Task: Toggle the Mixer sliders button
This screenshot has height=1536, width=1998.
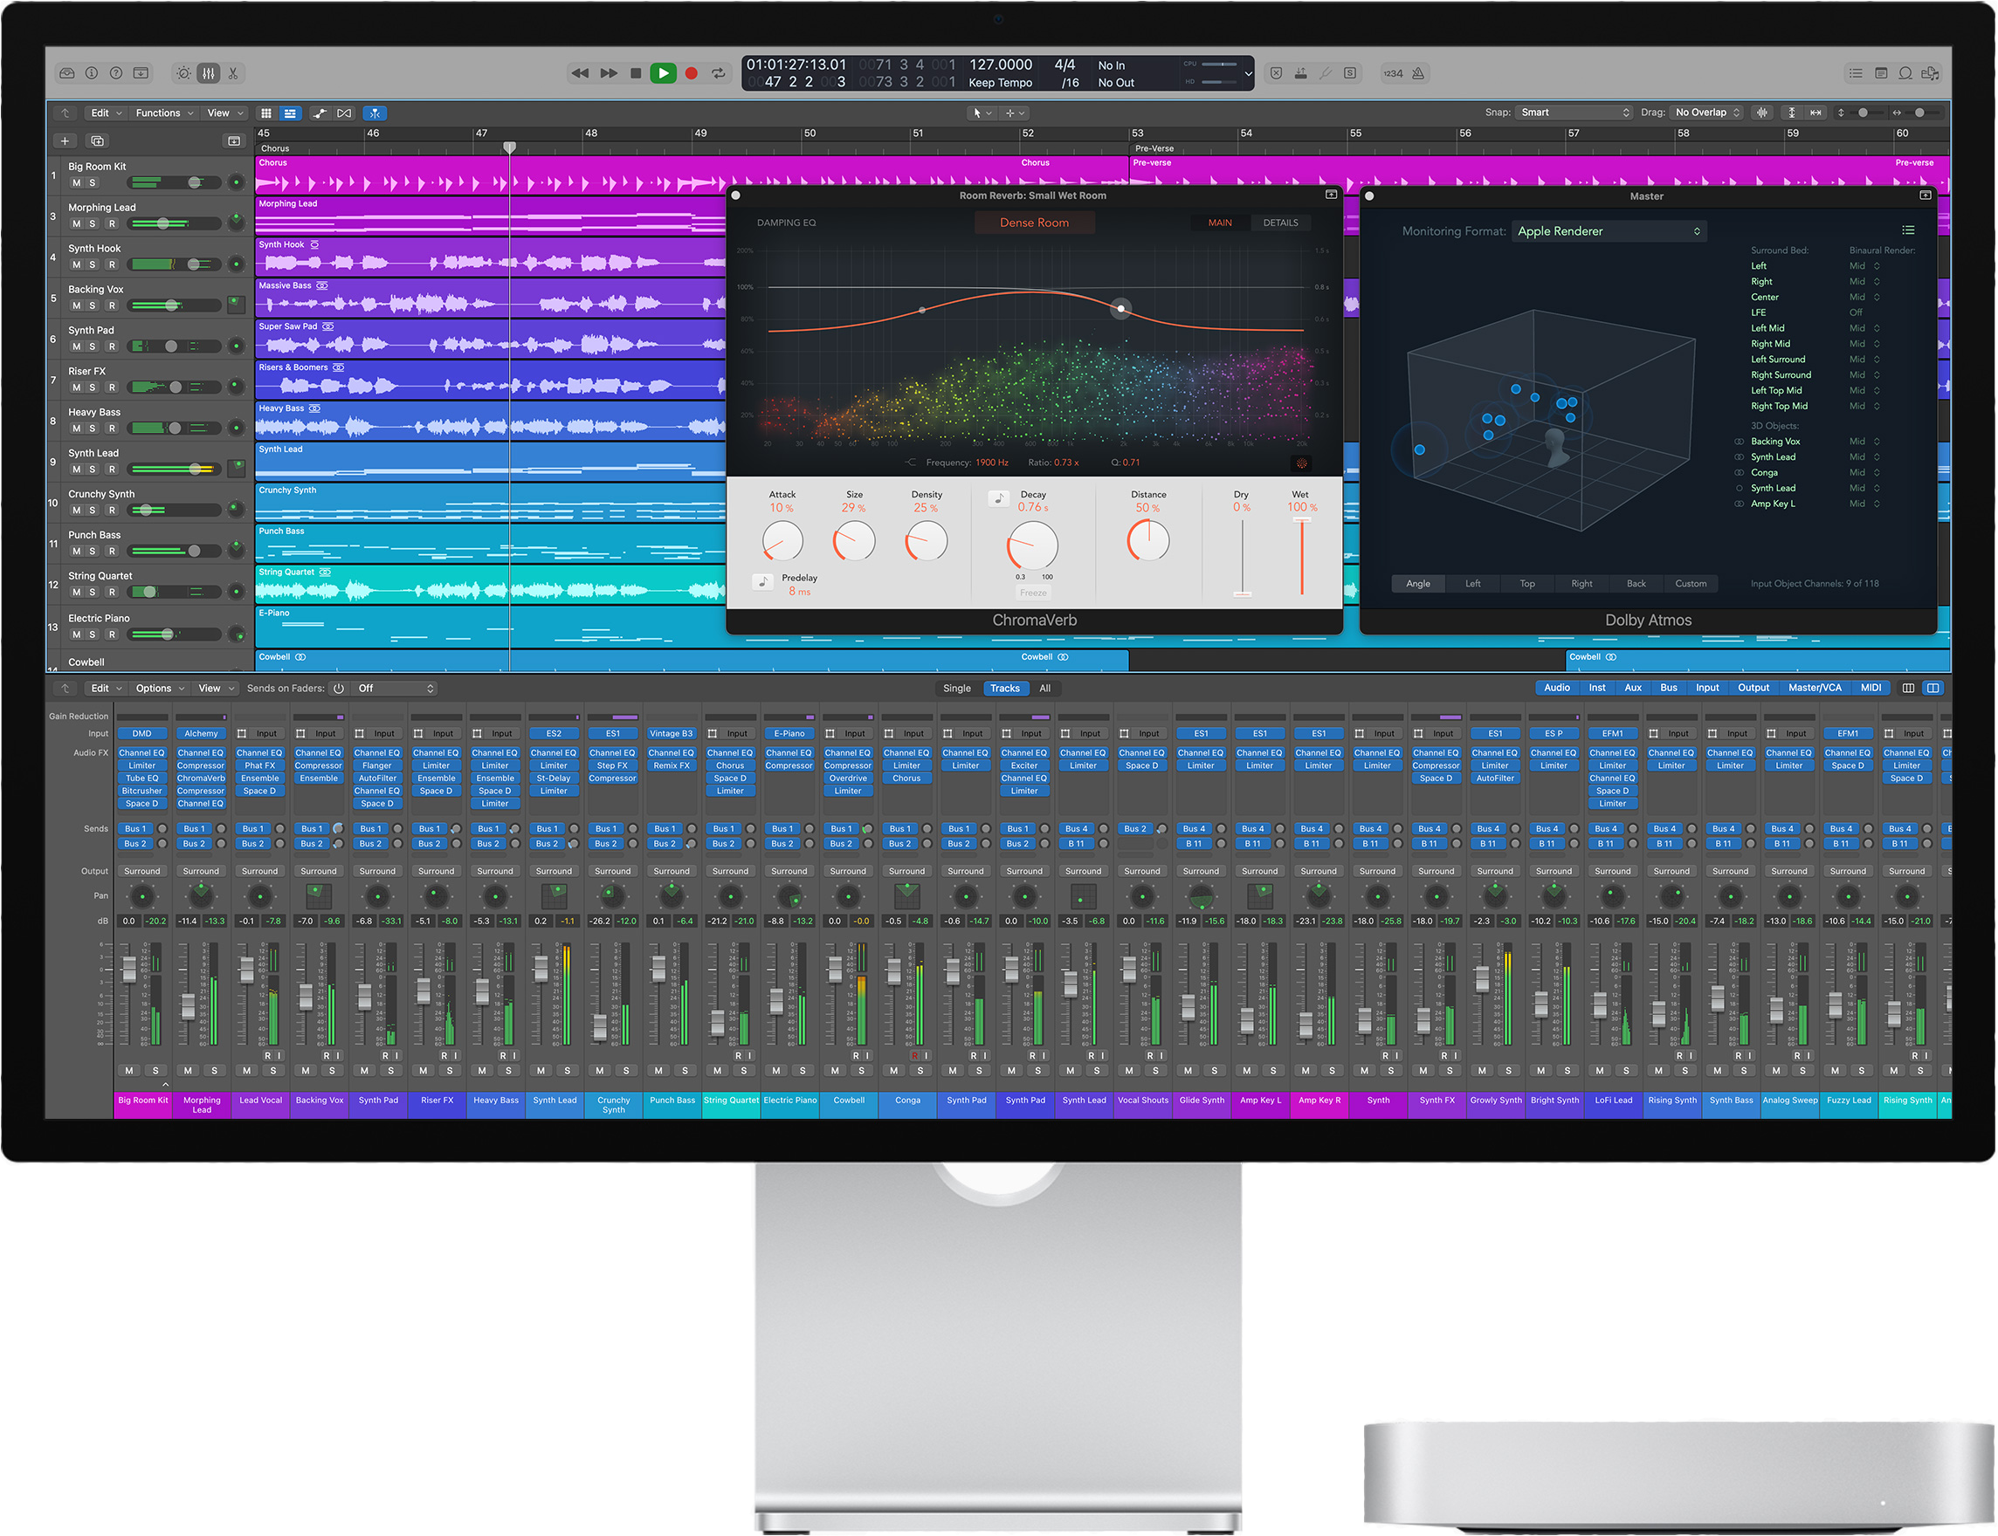Action: 209,73
